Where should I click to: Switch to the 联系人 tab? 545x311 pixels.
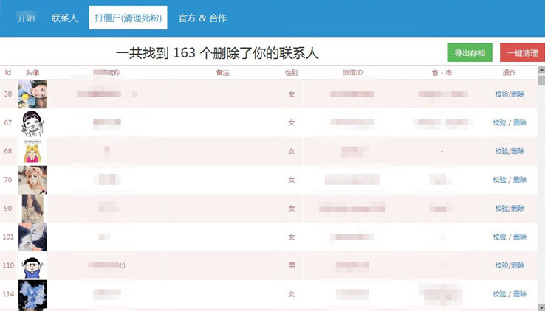(x=64, y=18)
